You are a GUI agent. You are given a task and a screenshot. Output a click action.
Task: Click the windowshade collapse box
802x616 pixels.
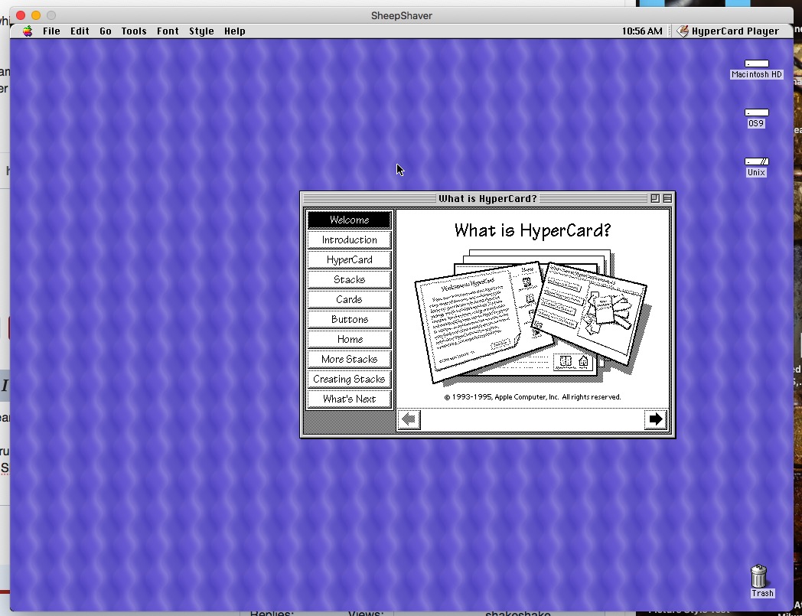(x=667, y=198)
